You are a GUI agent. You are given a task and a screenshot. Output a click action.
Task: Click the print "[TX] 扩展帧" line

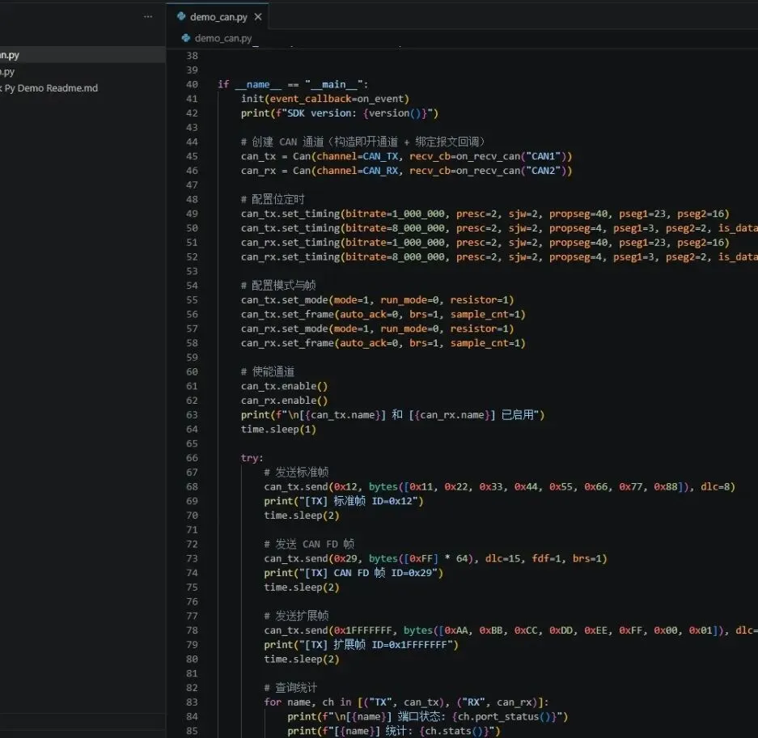pyautogui.click(x=361, y=645)
